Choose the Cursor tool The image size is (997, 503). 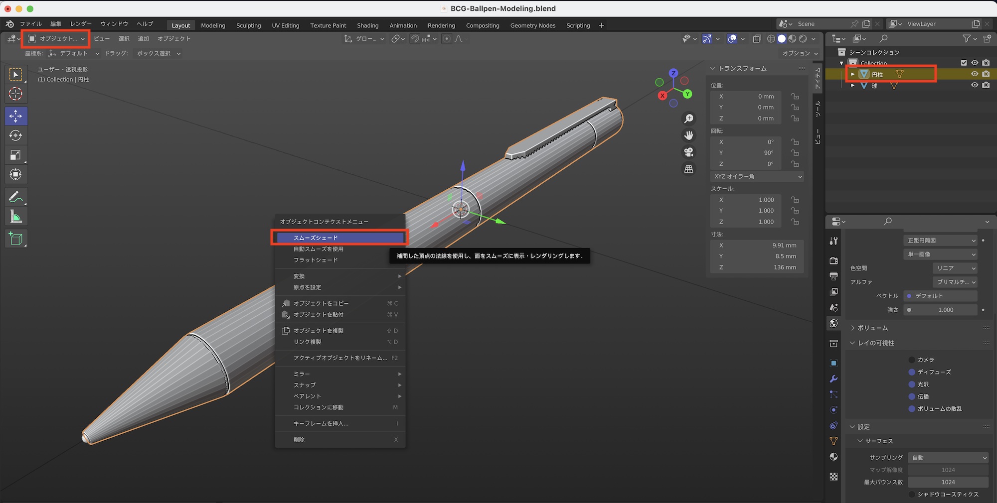15,94
